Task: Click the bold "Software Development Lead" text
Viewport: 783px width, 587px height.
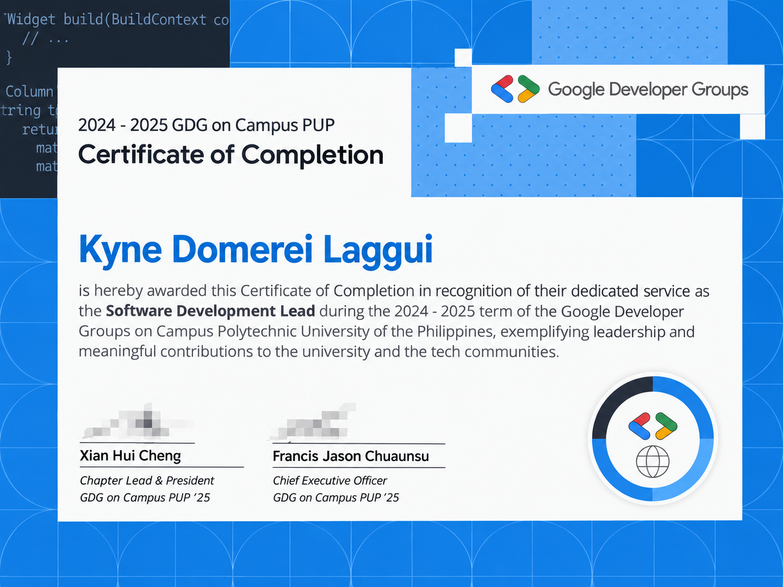Action: pyautogui.click(x=210, y=311)
